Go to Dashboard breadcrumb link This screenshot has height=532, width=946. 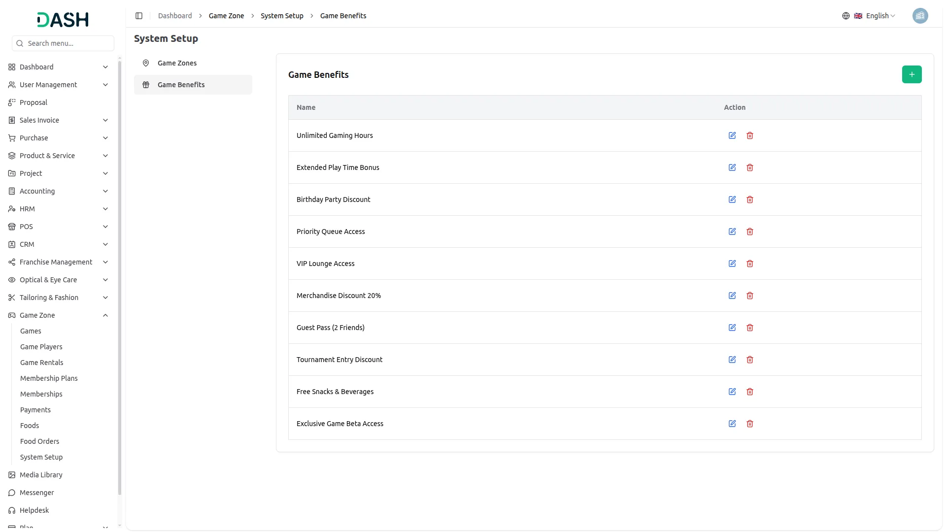click(x=175, y=16)
